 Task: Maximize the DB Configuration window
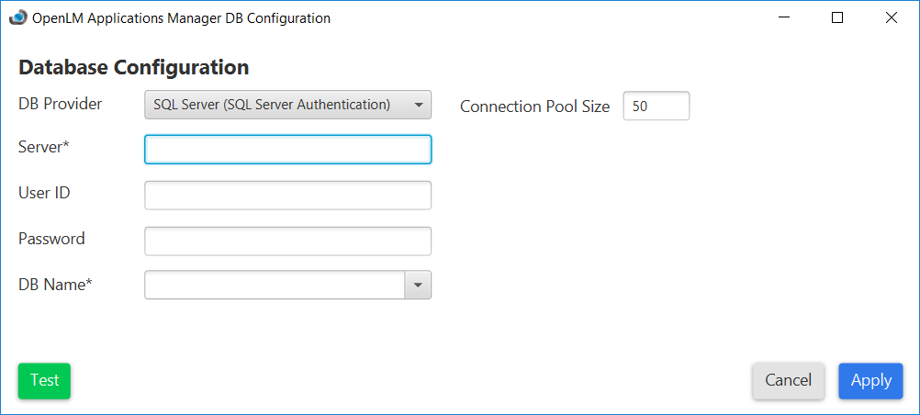836,17
